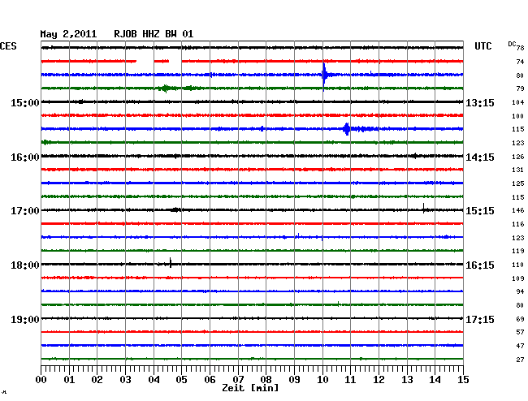
Task: Click the DC value 69
Action: click(520, 319)
